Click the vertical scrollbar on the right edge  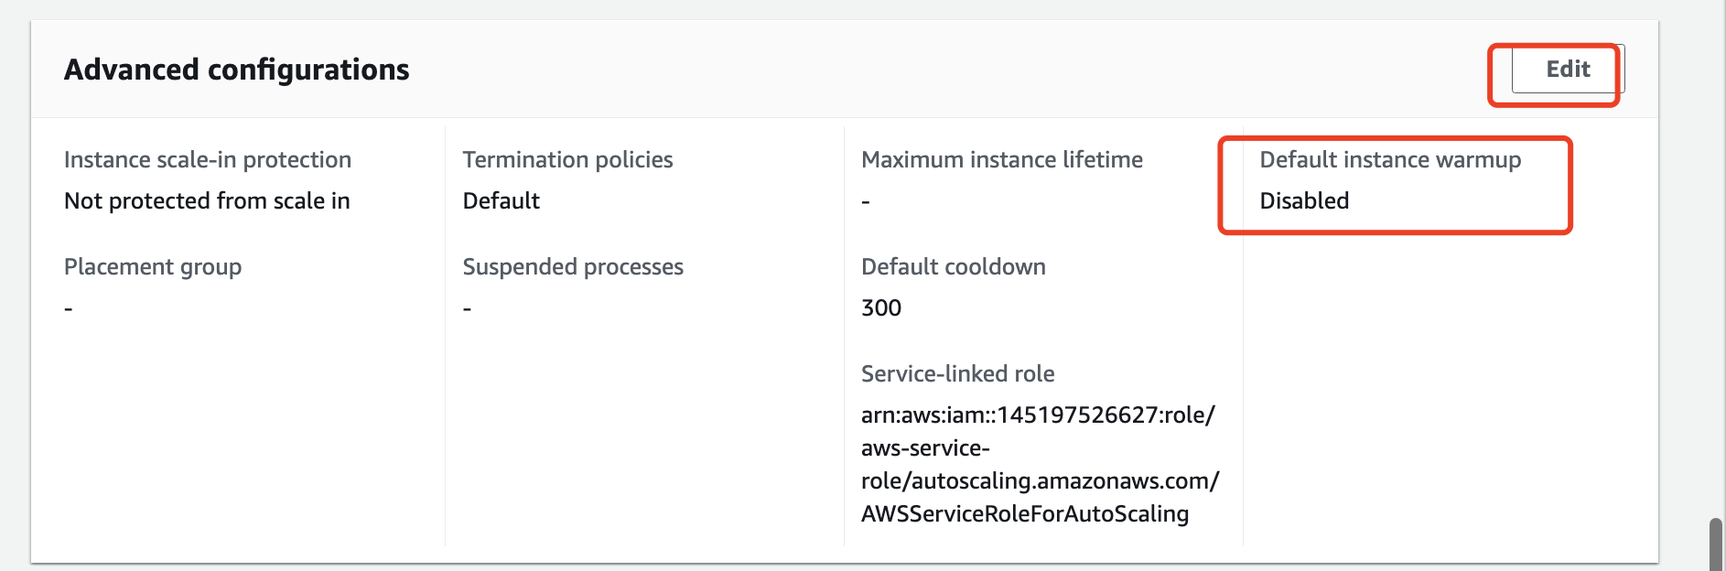1715,544
